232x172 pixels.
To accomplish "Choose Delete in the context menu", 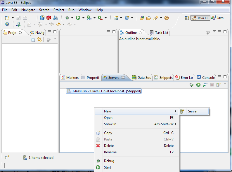I will (x=136, y=146).
